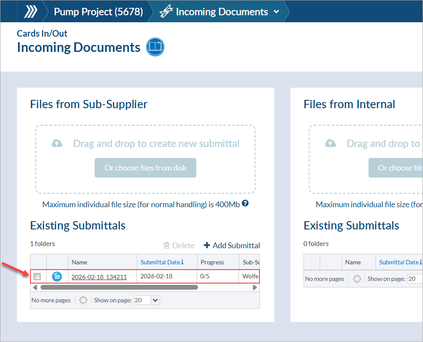Image resolution: width=423 pixels, height=342 pixels.
Task: Click horizontal scrollbar right arrow
Action: 255,287
